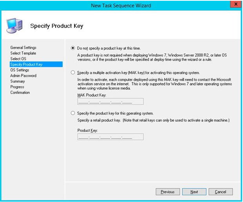
Task: Open the Admin Password wizard step
Action: pos(23,76)
